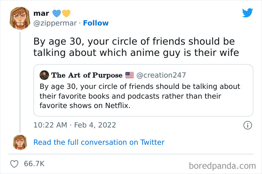Viewport: 262px width, 174px height.
Task: Click The Art of Purpose avatar
Action: click(x=44, y=75)
